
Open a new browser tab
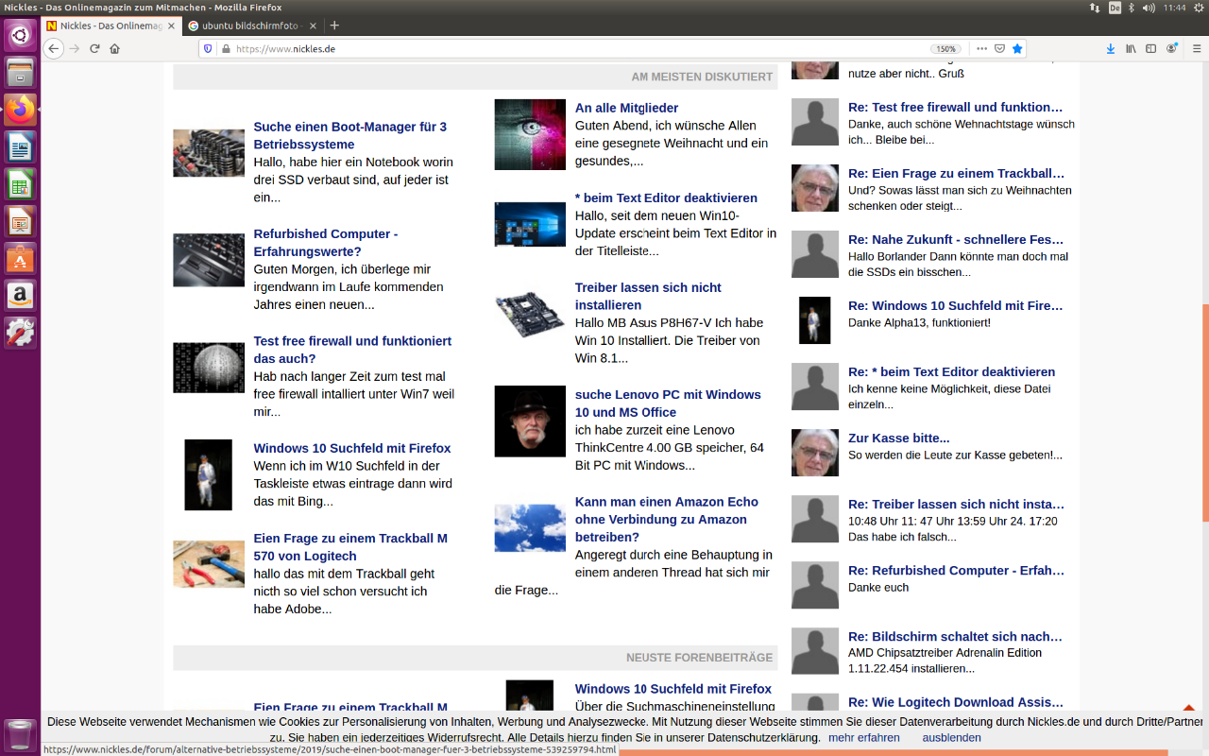click(x=334, y=26)
